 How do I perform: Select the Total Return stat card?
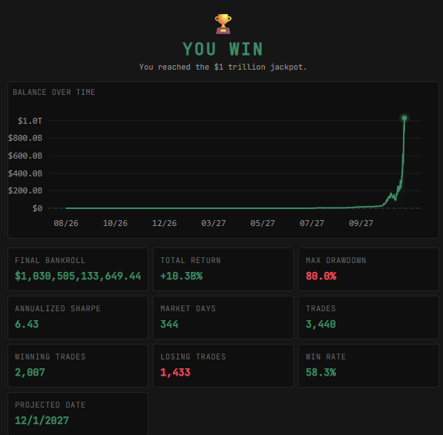coord(223,269)
